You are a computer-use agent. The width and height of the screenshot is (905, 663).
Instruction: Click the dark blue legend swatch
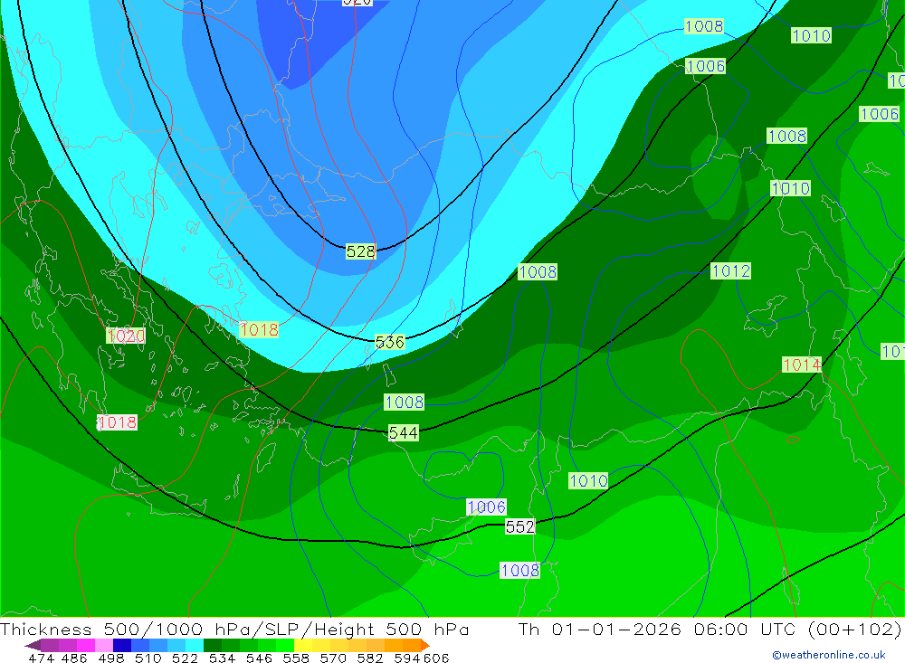tap(122, 645)
